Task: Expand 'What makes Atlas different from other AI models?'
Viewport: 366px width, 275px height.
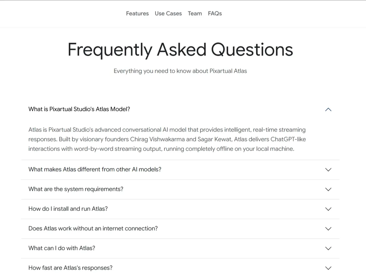Action: pyautogui.click(x=95, y=169)
